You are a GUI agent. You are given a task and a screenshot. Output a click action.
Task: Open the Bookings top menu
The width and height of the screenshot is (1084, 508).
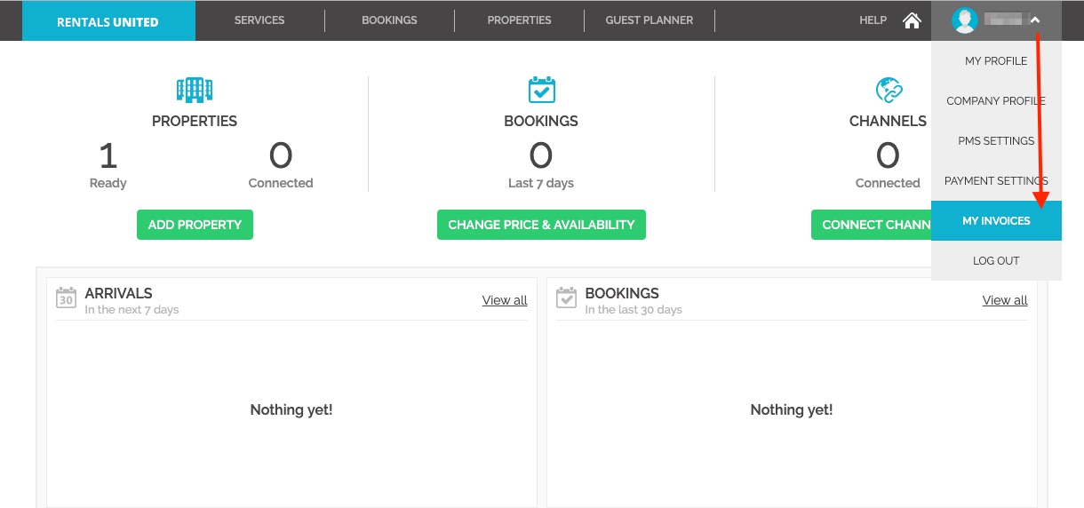click(389, 20)
